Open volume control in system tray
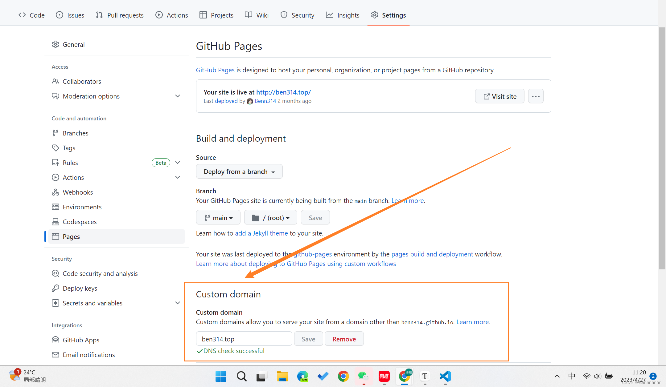 [x=597, y=376]
